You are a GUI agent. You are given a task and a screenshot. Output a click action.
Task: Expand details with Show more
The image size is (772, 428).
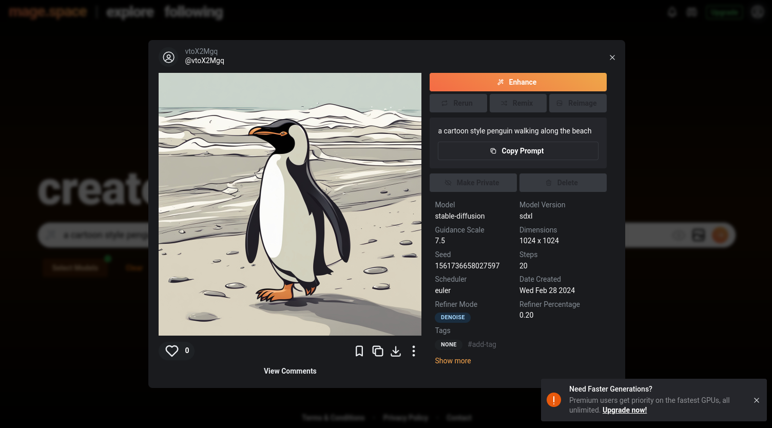tap(453, 361)
